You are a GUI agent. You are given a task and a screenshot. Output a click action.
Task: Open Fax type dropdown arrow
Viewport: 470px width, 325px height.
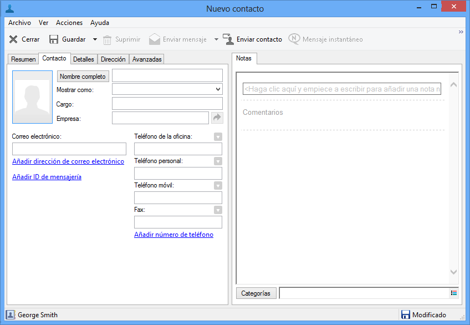218,210
